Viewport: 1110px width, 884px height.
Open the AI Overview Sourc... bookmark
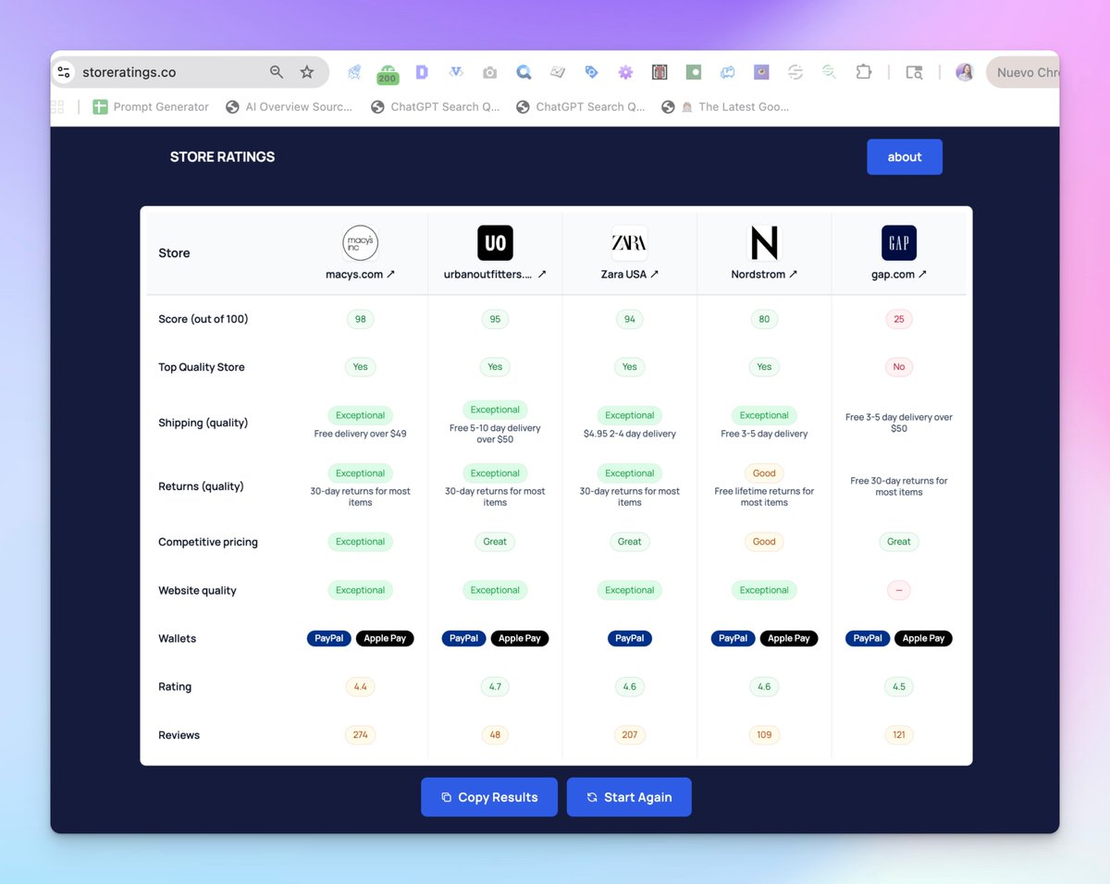(289, 106)
